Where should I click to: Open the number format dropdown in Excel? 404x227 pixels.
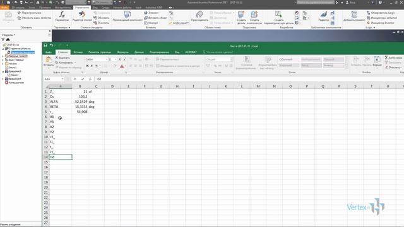pos(232,59)
